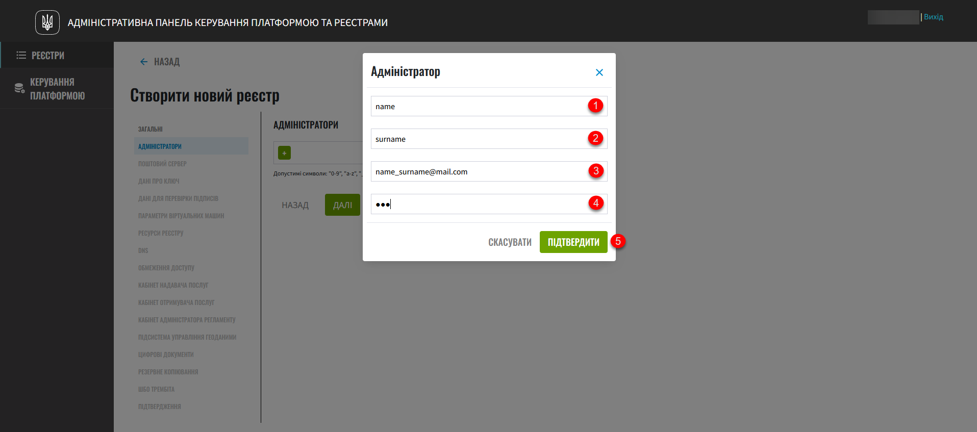Click the trident coat of arms logo
977x432 pixels.
[x=47, y=22]
